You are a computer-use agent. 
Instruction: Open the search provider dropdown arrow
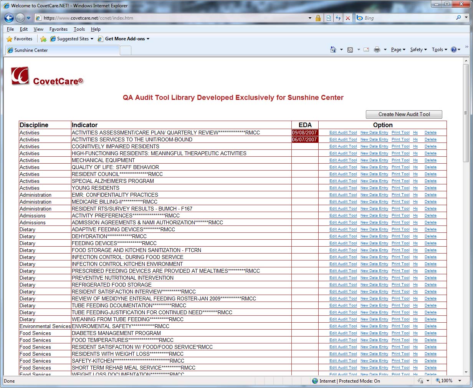point(467,18)
